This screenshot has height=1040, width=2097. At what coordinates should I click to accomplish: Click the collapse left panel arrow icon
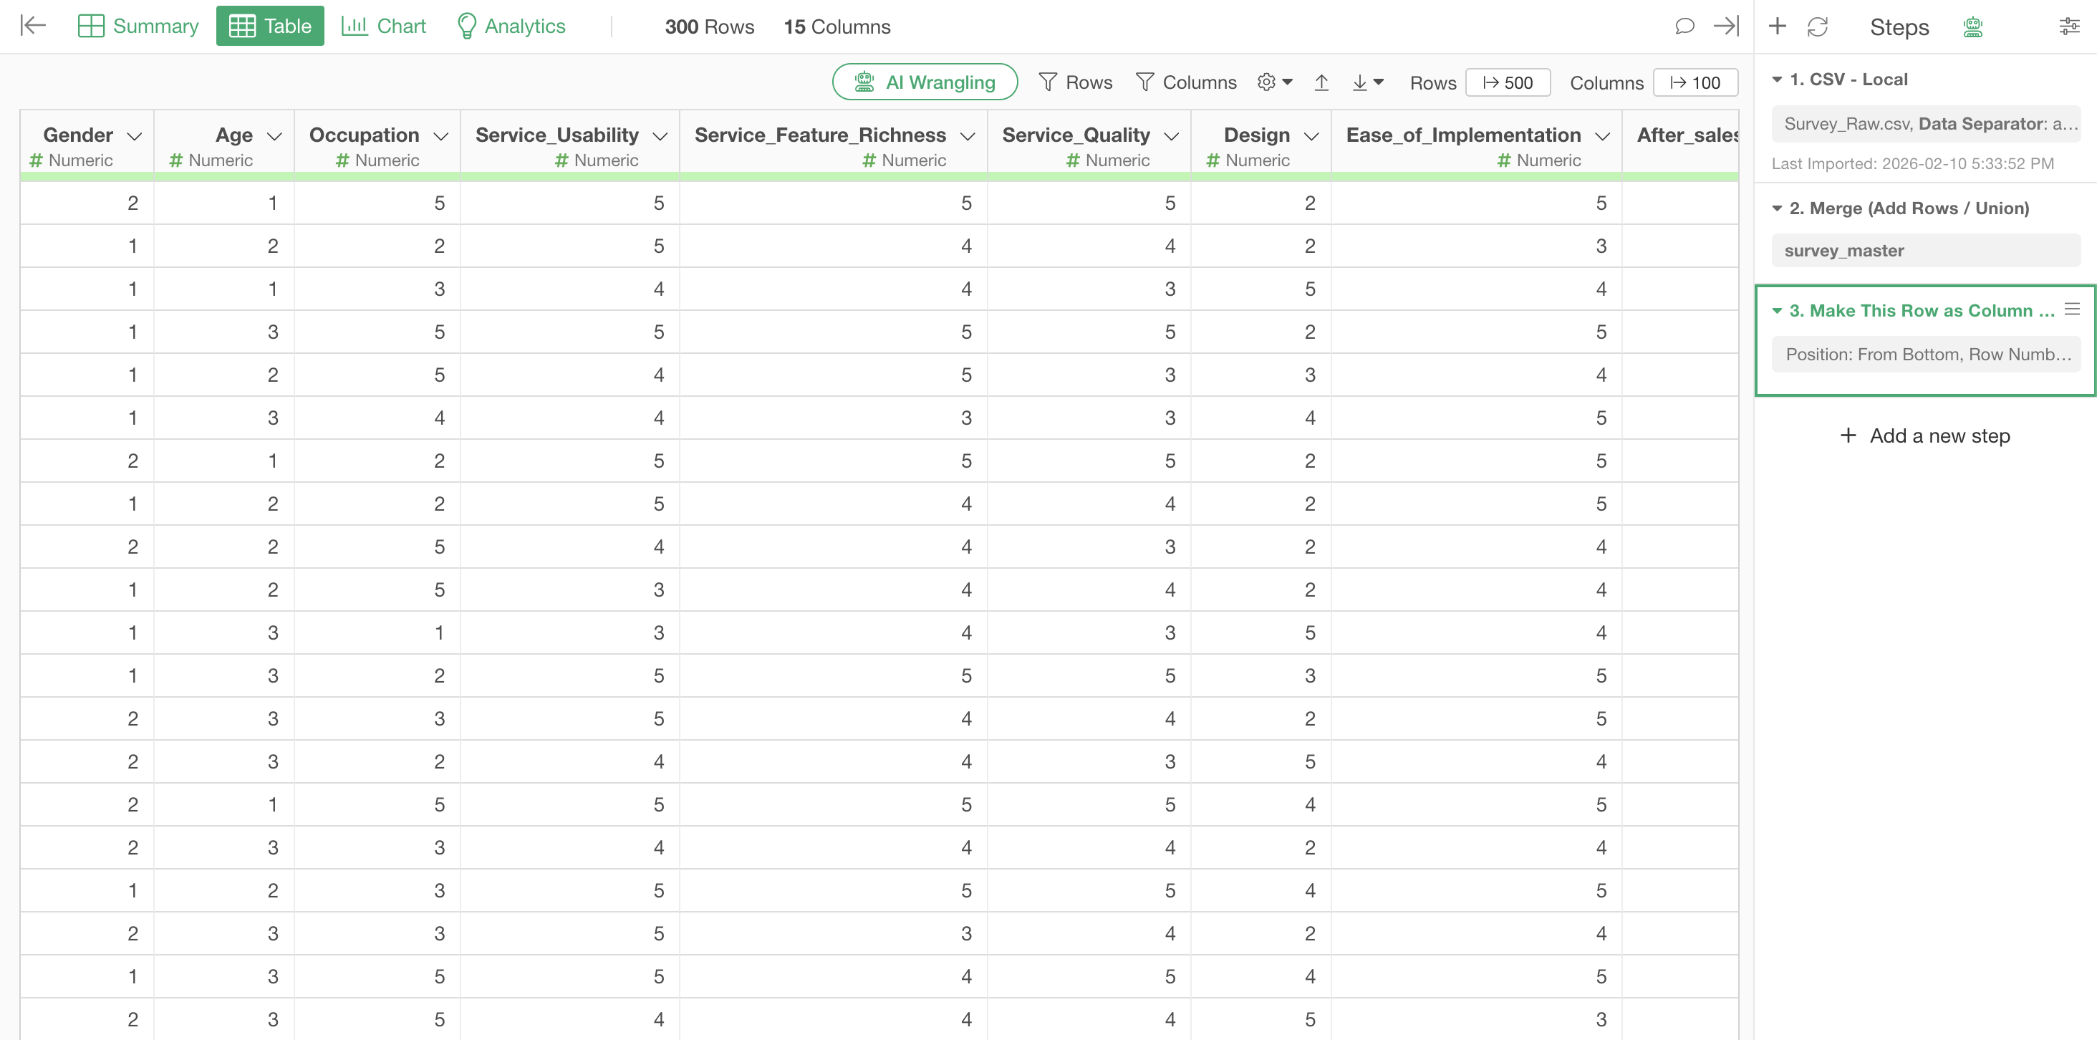coord(32,26)
